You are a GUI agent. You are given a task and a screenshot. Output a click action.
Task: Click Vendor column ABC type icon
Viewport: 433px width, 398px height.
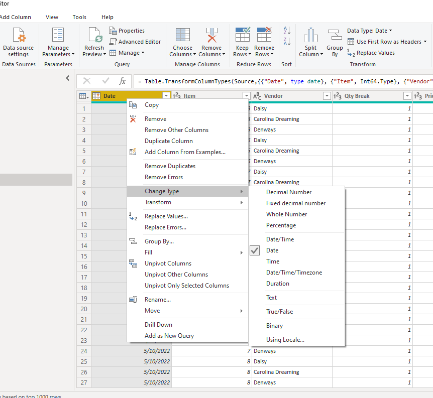257,96
